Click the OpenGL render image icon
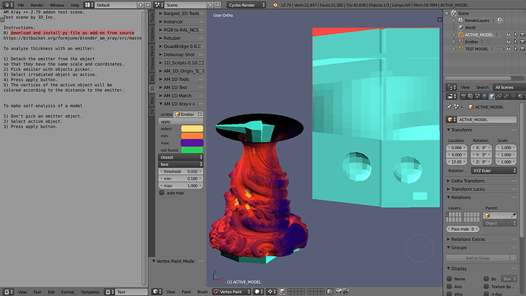 pos(338,291)
